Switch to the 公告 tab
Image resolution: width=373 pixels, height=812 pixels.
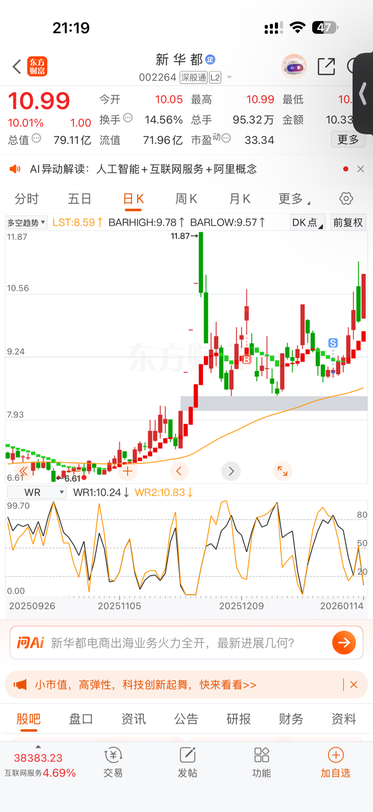(186, 719)
